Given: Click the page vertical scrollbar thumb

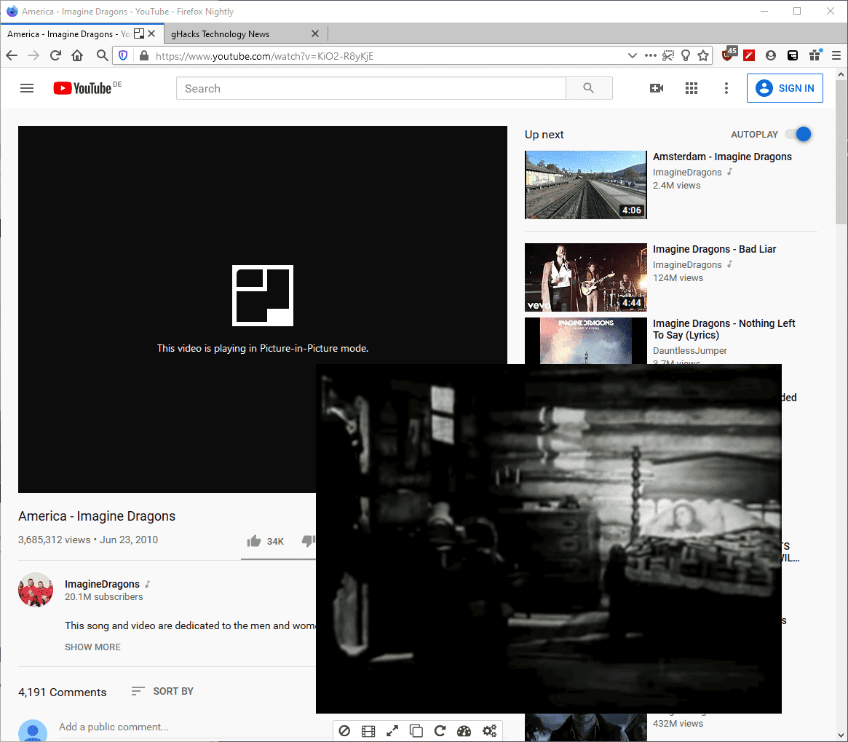Looking at the screenshot, I should [841, 152].
